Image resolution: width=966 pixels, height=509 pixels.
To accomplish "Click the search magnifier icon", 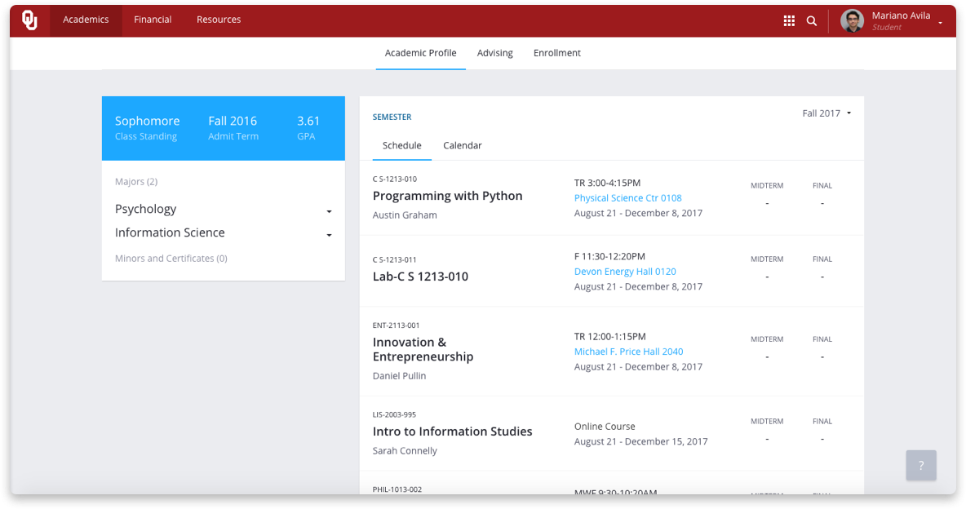I will [x=812, y=21].
